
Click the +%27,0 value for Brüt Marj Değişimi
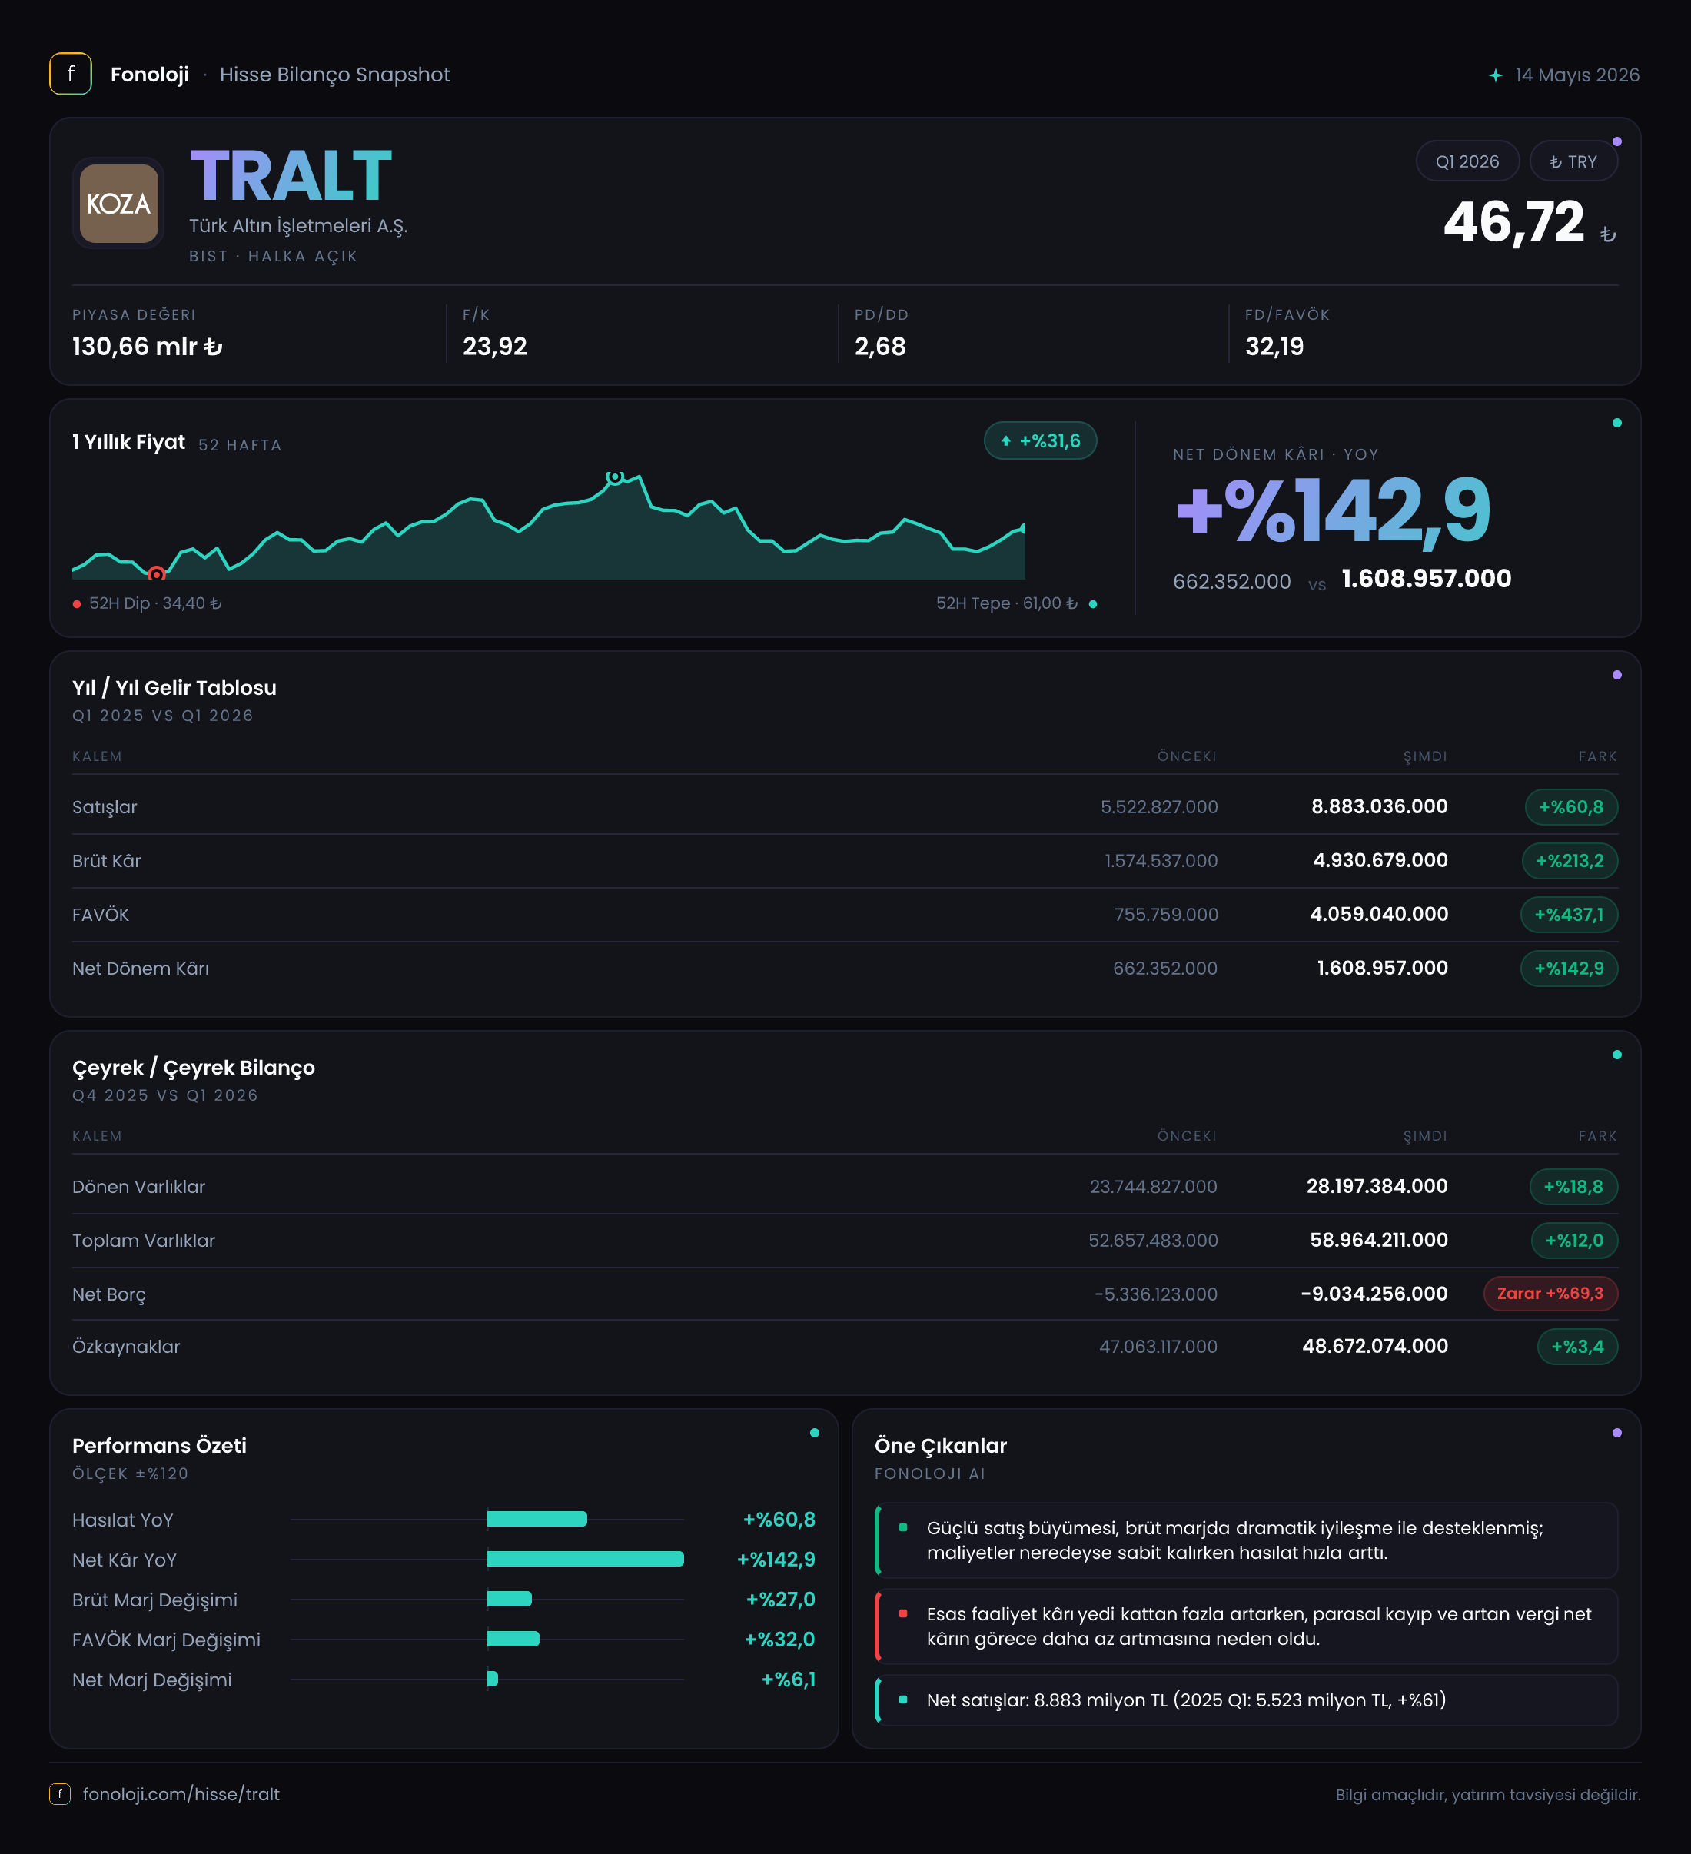(781, 1600)
